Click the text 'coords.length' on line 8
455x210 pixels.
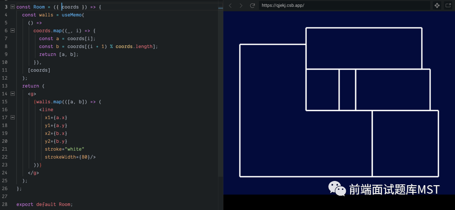[134, 46]
